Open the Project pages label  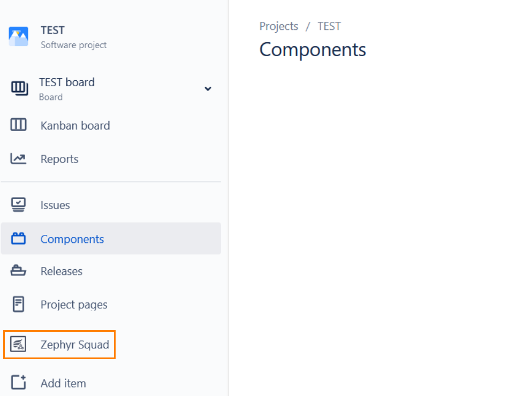click(x=74, y=304)
